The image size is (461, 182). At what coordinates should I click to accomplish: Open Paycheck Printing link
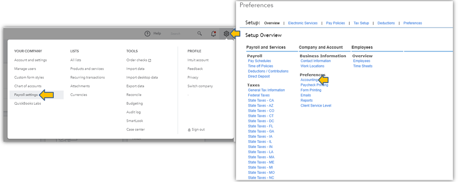point(314,85)
